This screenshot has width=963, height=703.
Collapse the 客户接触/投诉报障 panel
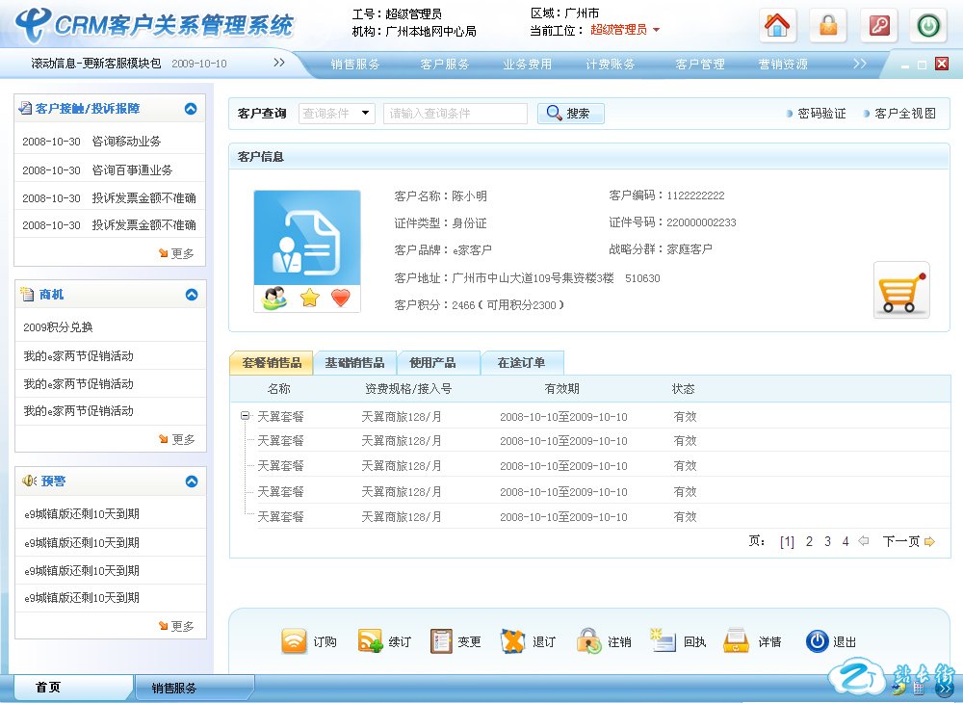click(191, 110)
